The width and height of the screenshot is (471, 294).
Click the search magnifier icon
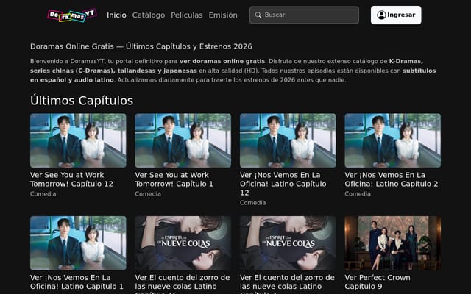tap(258, 15)
